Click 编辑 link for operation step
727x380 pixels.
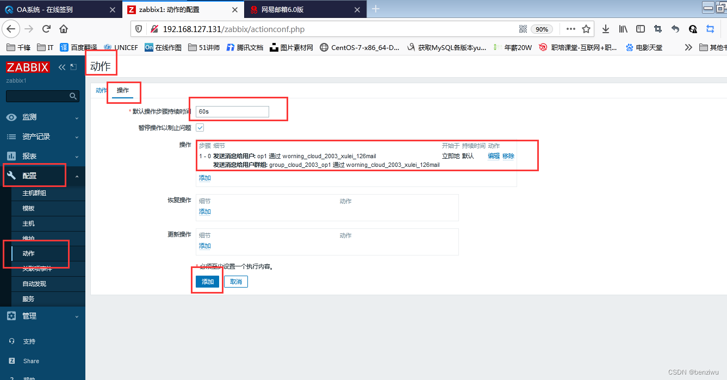[x=494, y=156]
